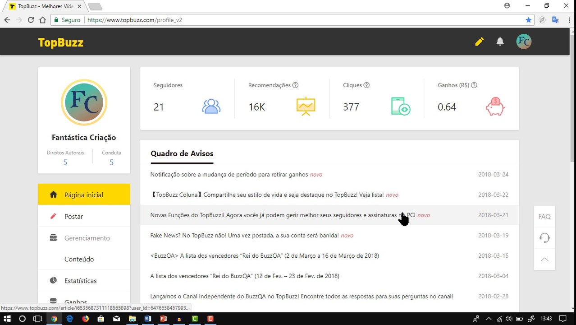Open PowerPoint from the taskbar
This screenshot has height=325, width=576.
click(x=163, y=319)
